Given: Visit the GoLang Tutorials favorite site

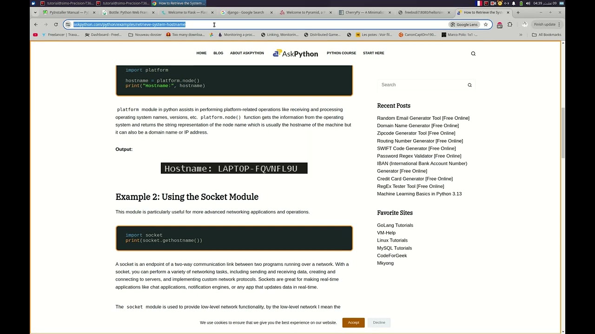Looking at the screenshot, I should tap(395, 225).
